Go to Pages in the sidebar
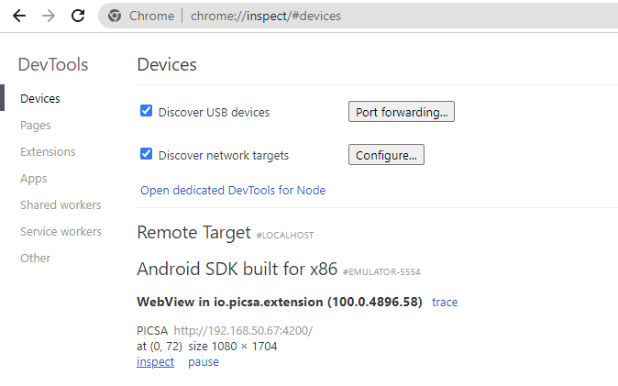 point(36,125)
